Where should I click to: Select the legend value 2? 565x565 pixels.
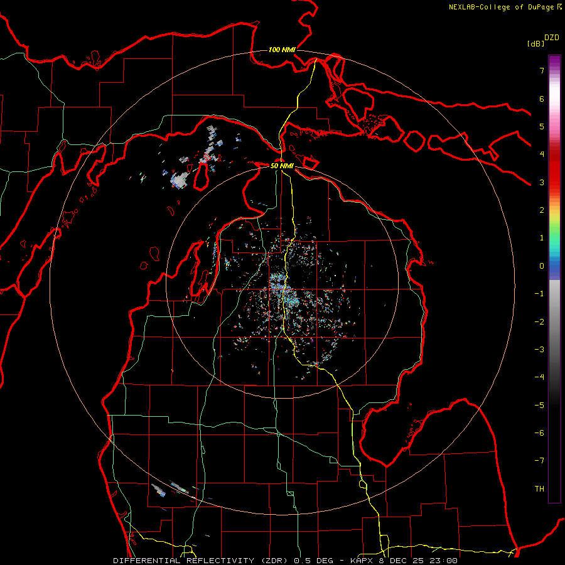(542, 210)
